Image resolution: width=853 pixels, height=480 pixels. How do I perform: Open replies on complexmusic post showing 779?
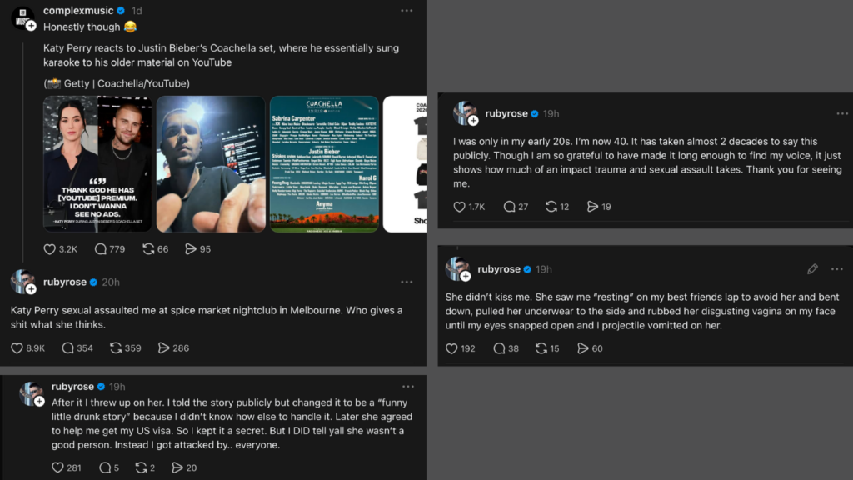(x=102, y=248)
